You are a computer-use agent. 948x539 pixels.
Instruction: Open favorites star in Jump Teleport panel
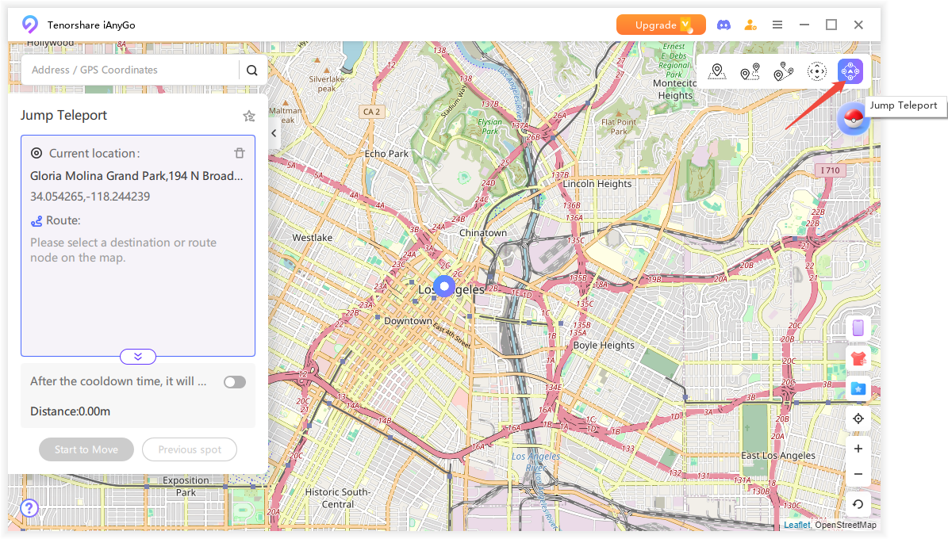coord(249,117)
